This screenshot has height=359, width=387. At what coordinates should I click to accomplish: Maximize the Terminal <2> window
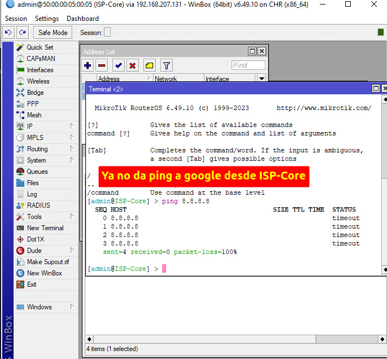point(376,88)
